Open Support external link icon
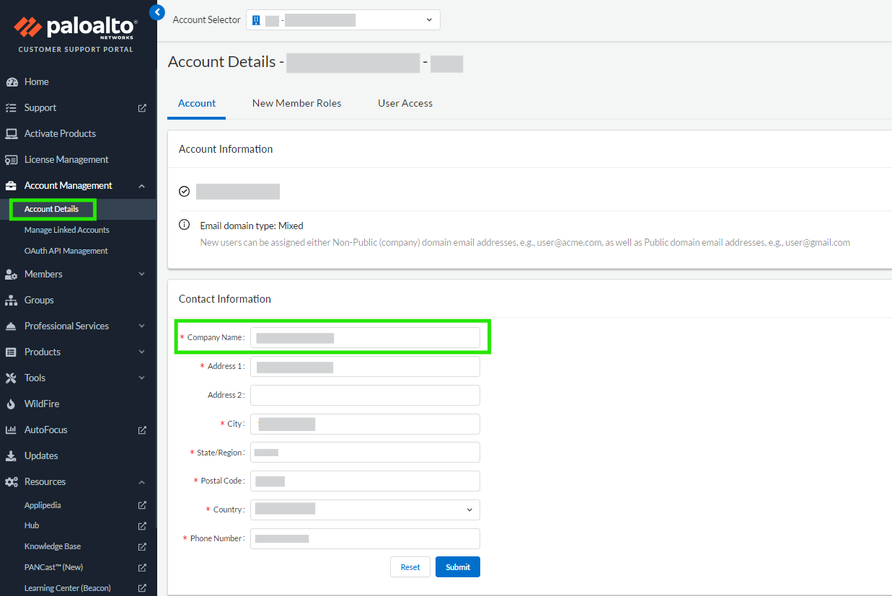 coord(142,108)
